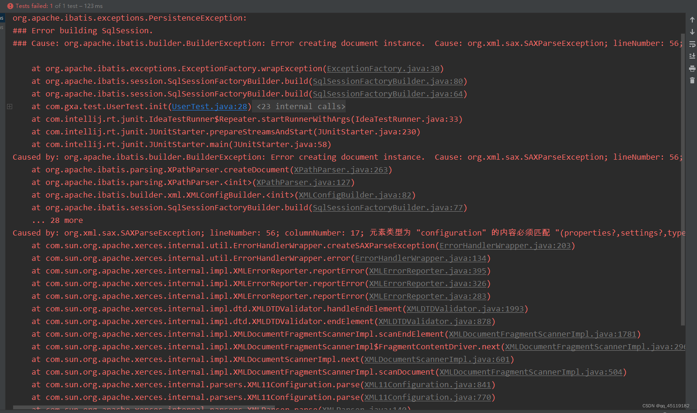Print the console output
This screenshot has width=697, height=413.
tap(692, 68)
